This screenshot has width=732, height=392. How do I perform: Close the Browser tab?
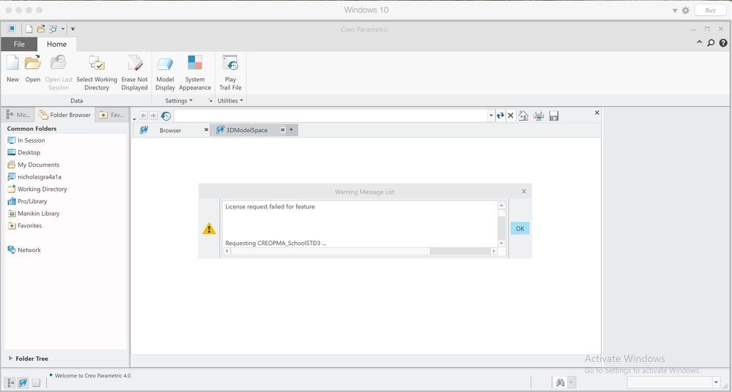tap(206, 129)
